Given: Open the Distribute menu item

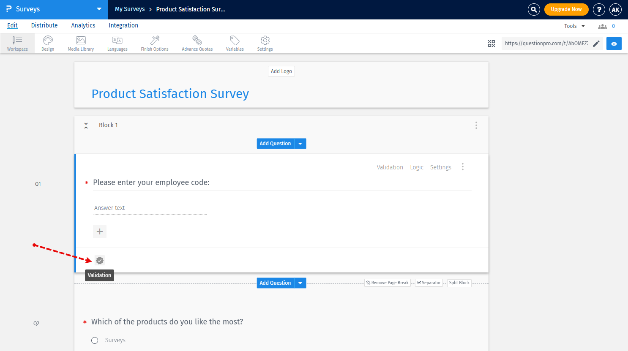Looking at the screenshot, I should click(x=44, y=25).
